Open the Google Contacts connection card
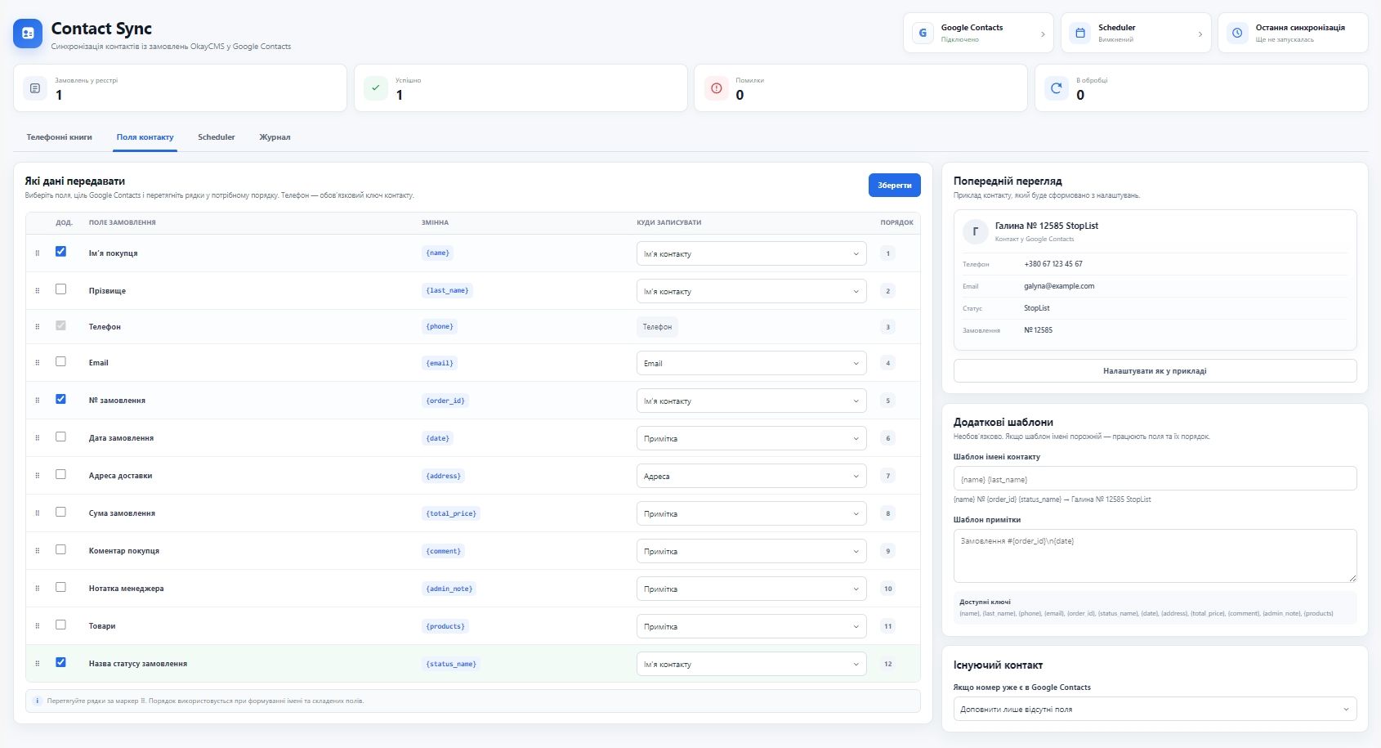Screen dimensions: 1381x748 (978, 34)
